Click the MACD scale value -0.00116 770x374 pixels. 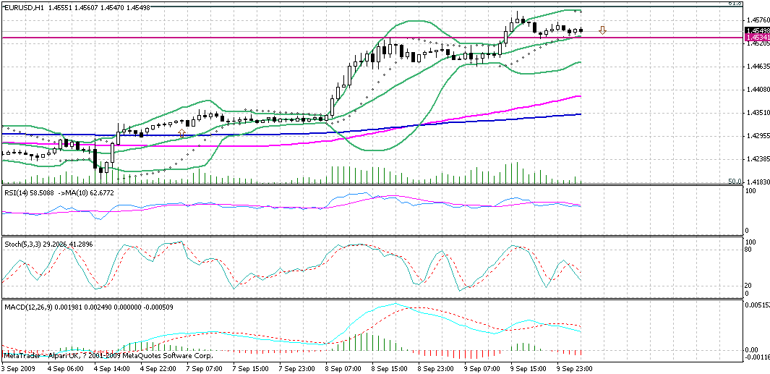[757, 357]
